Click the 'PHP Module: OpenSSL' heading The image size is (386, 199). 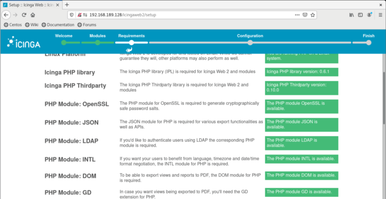pyautogui.click(x=77, y=104)
